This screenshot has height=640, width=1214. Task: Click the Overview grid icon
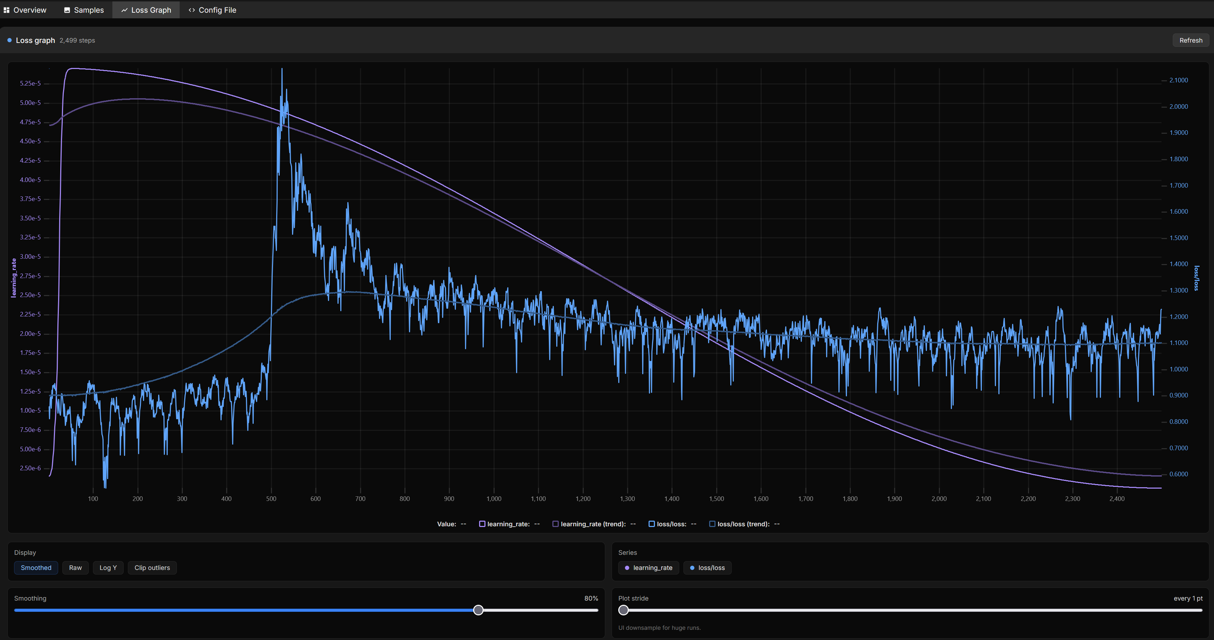(x=7, y=10)
